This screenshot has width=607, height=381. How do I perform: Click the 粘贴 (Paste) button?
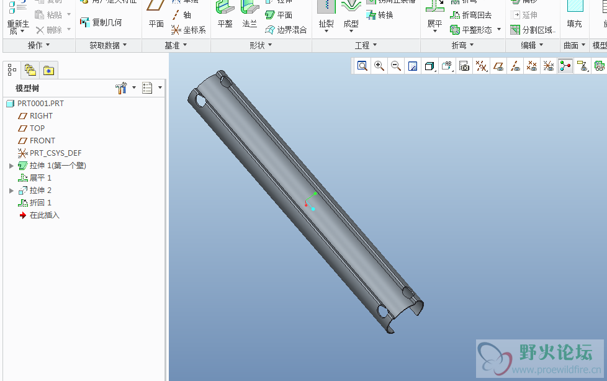(x=48, y=15)
